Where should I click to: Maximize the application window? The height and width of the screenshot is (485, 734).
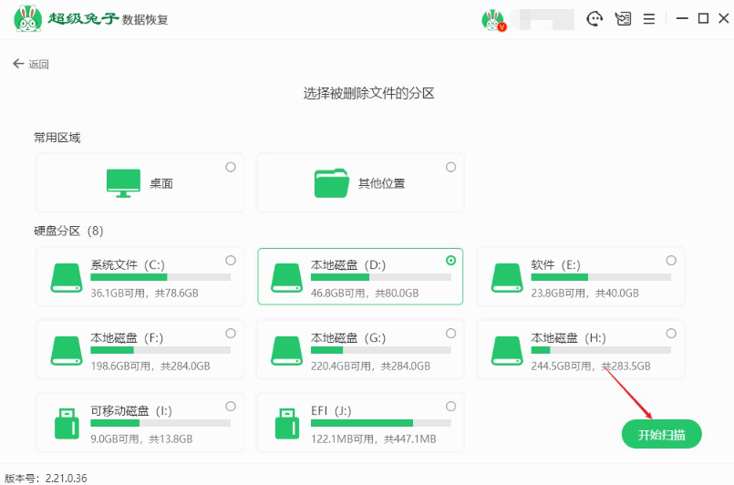(703, 19)
